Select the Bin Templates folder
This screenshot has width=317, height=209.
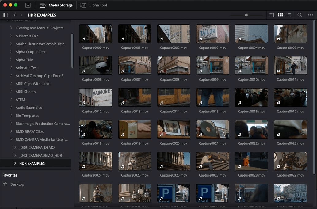[27, 116]
